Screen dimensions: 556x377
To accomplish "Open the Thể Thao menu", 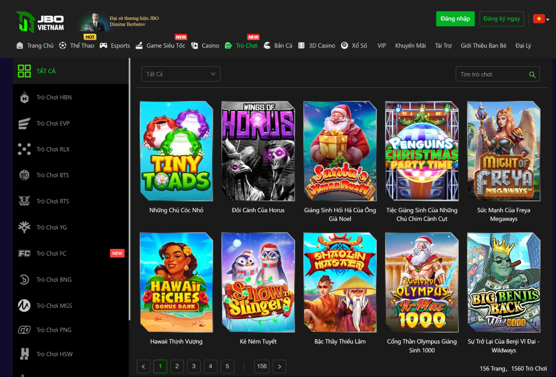I will coord(82,46).
